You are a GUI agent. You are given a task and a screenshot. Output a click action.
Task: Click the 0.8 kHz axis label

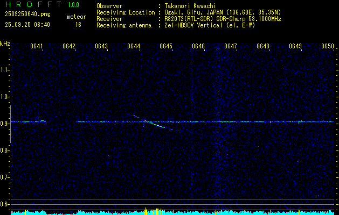point(4,150)
